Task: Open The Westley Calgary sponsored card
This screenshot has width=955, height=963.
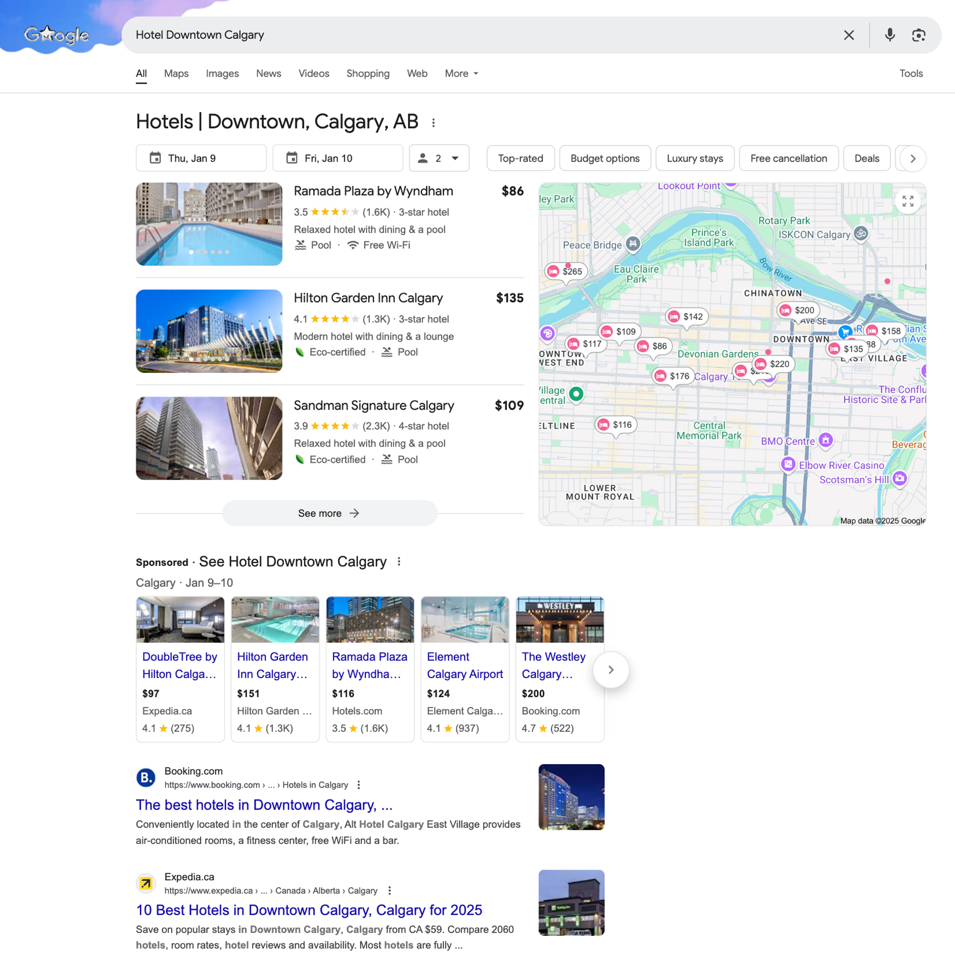Action: point(560,669)
